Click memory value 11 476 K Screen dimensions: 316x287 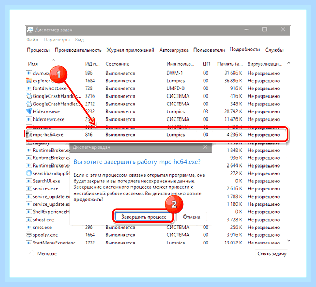pyautogui.click(x=233, y=119)
